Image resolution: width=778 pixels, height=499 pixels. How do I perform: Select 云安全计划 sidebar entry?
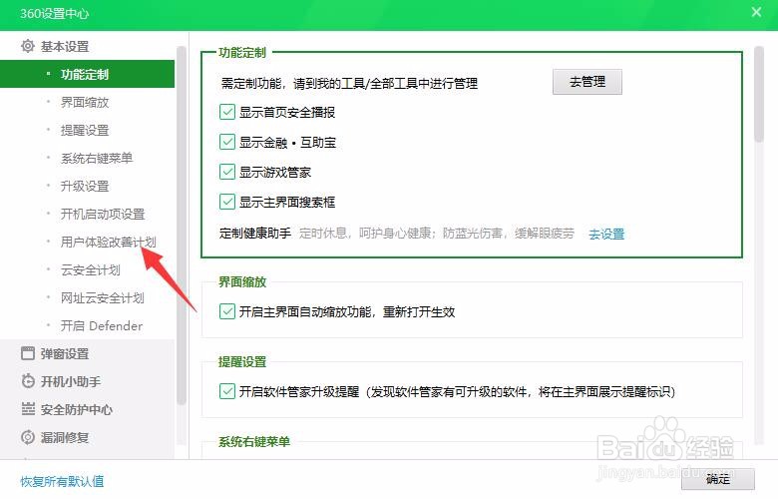point(91,270)
